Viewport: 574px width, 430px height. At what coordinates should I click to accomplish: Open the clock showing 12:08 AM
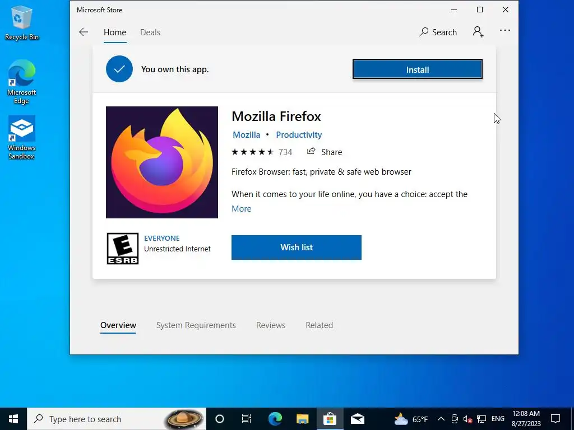click(526, 419)
